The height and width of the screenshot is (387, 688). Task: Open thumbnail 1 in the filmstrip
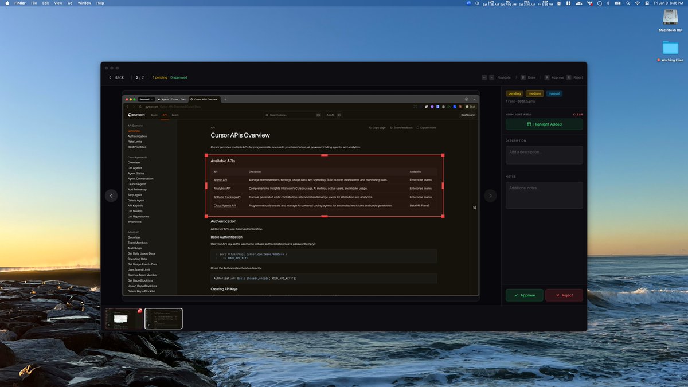pyautogui.click(x=123, y=319)
